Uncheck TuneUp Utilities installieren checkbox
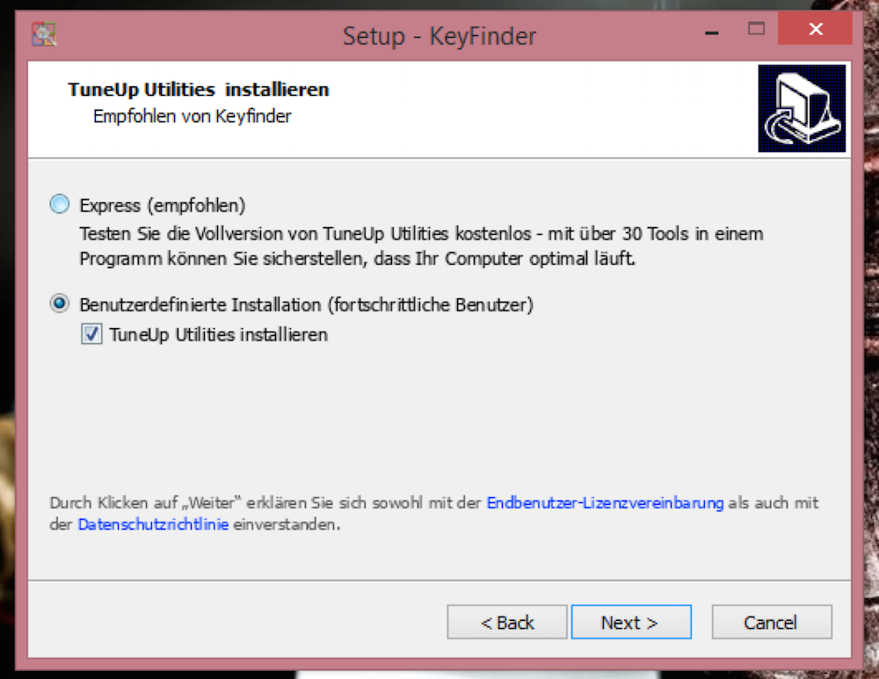Viewport: 879px width, 679px height. coord(91,334)
